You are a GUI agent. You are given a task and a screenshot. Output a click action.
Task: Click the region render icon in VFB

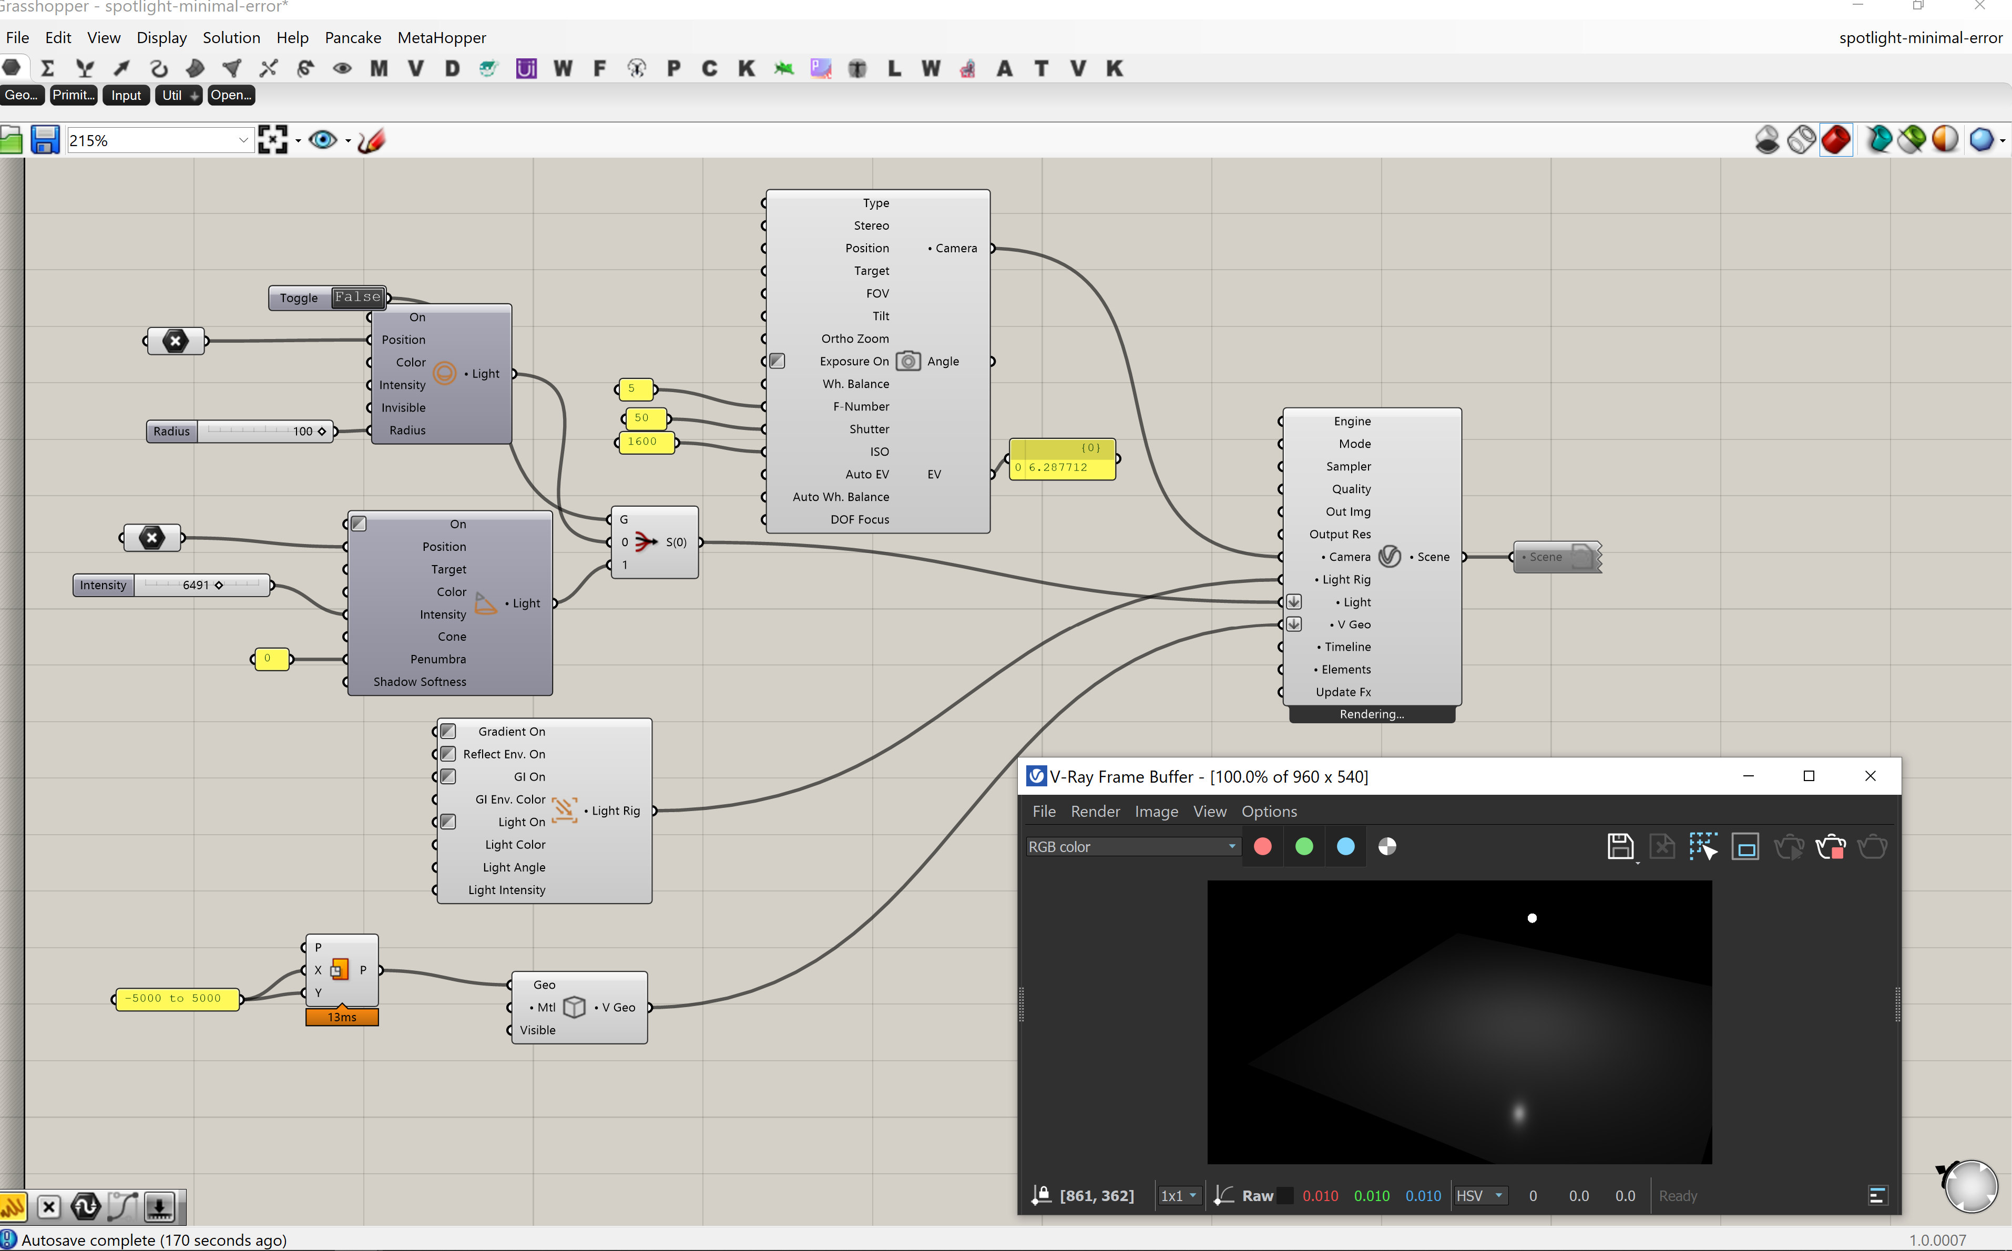point(1703,847)
